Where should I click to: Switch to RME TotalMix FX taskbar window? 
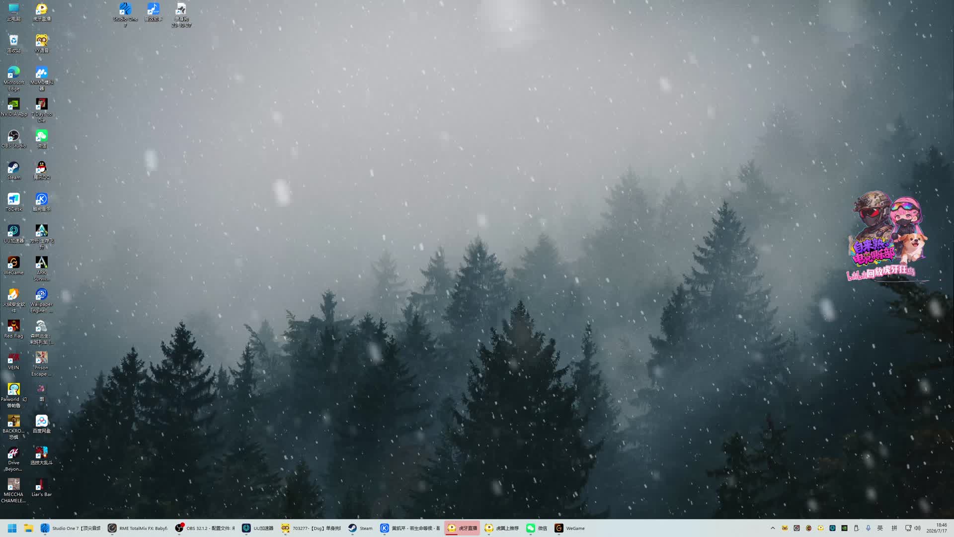click(138, 528)
